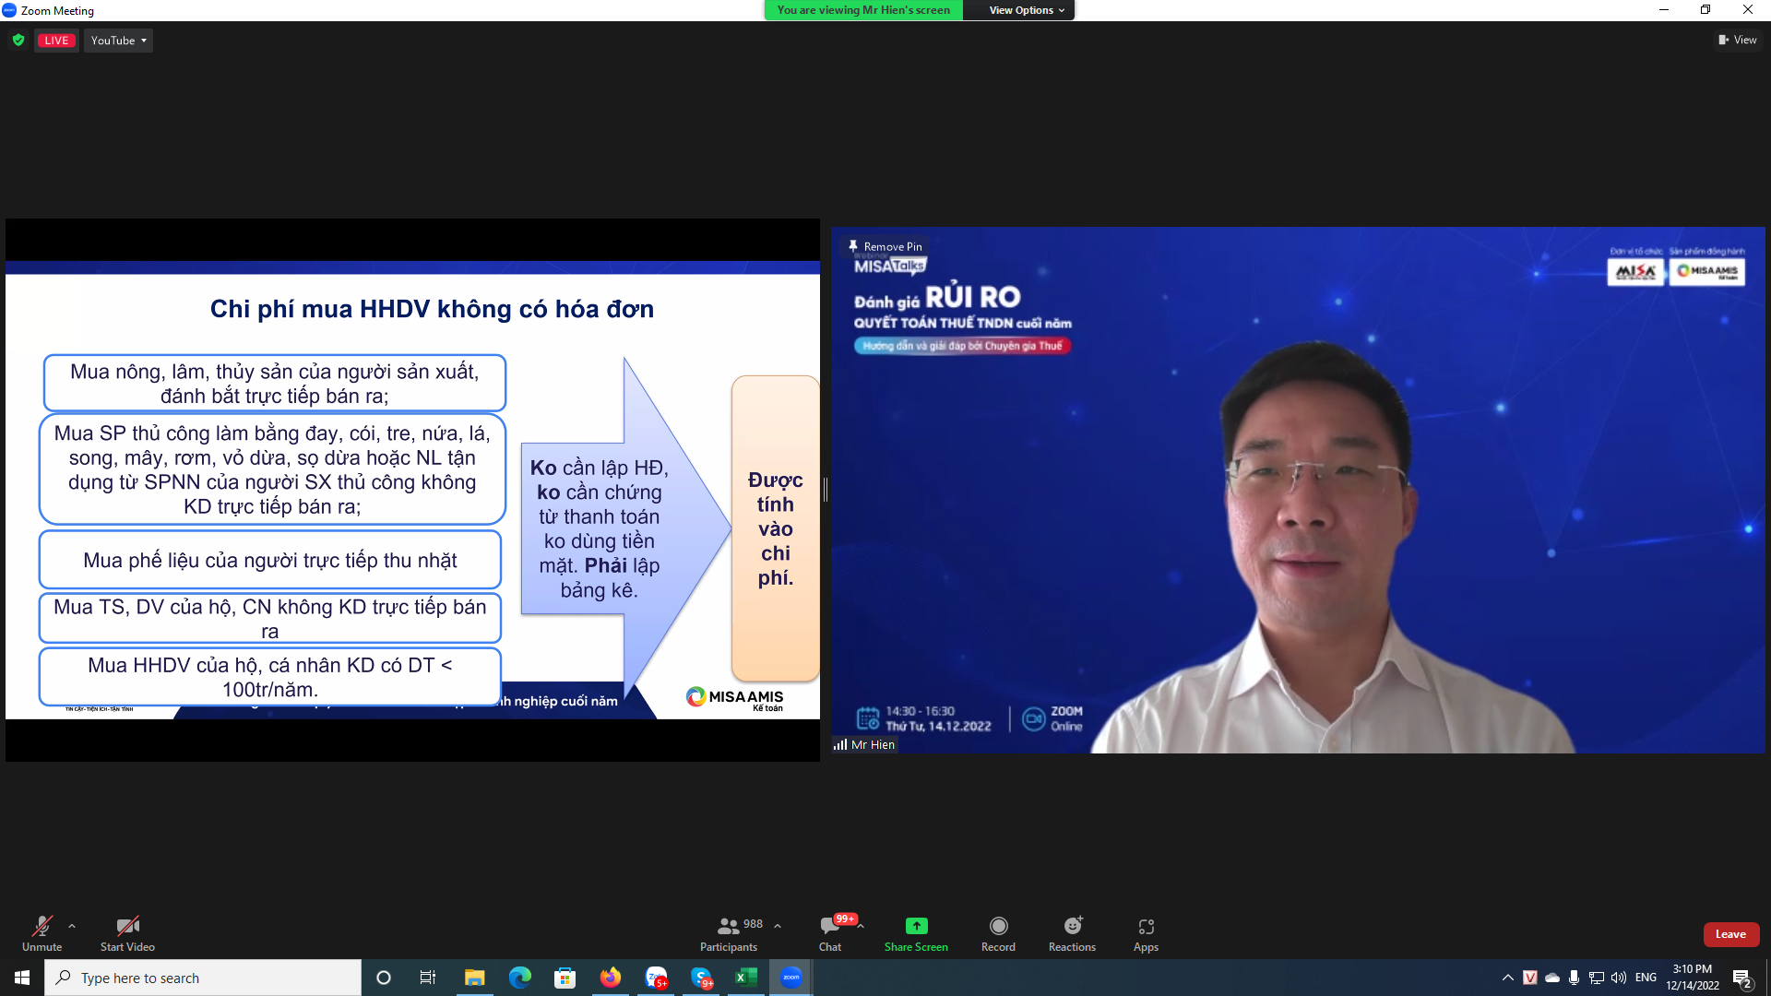Expand the participants options caret
The width and height of the screenshot is (1771, 996).
coord(778,926)
